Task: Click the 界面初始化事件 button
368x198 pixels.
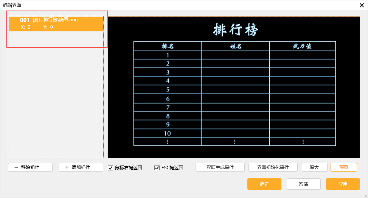Action: tap(273, 167)
